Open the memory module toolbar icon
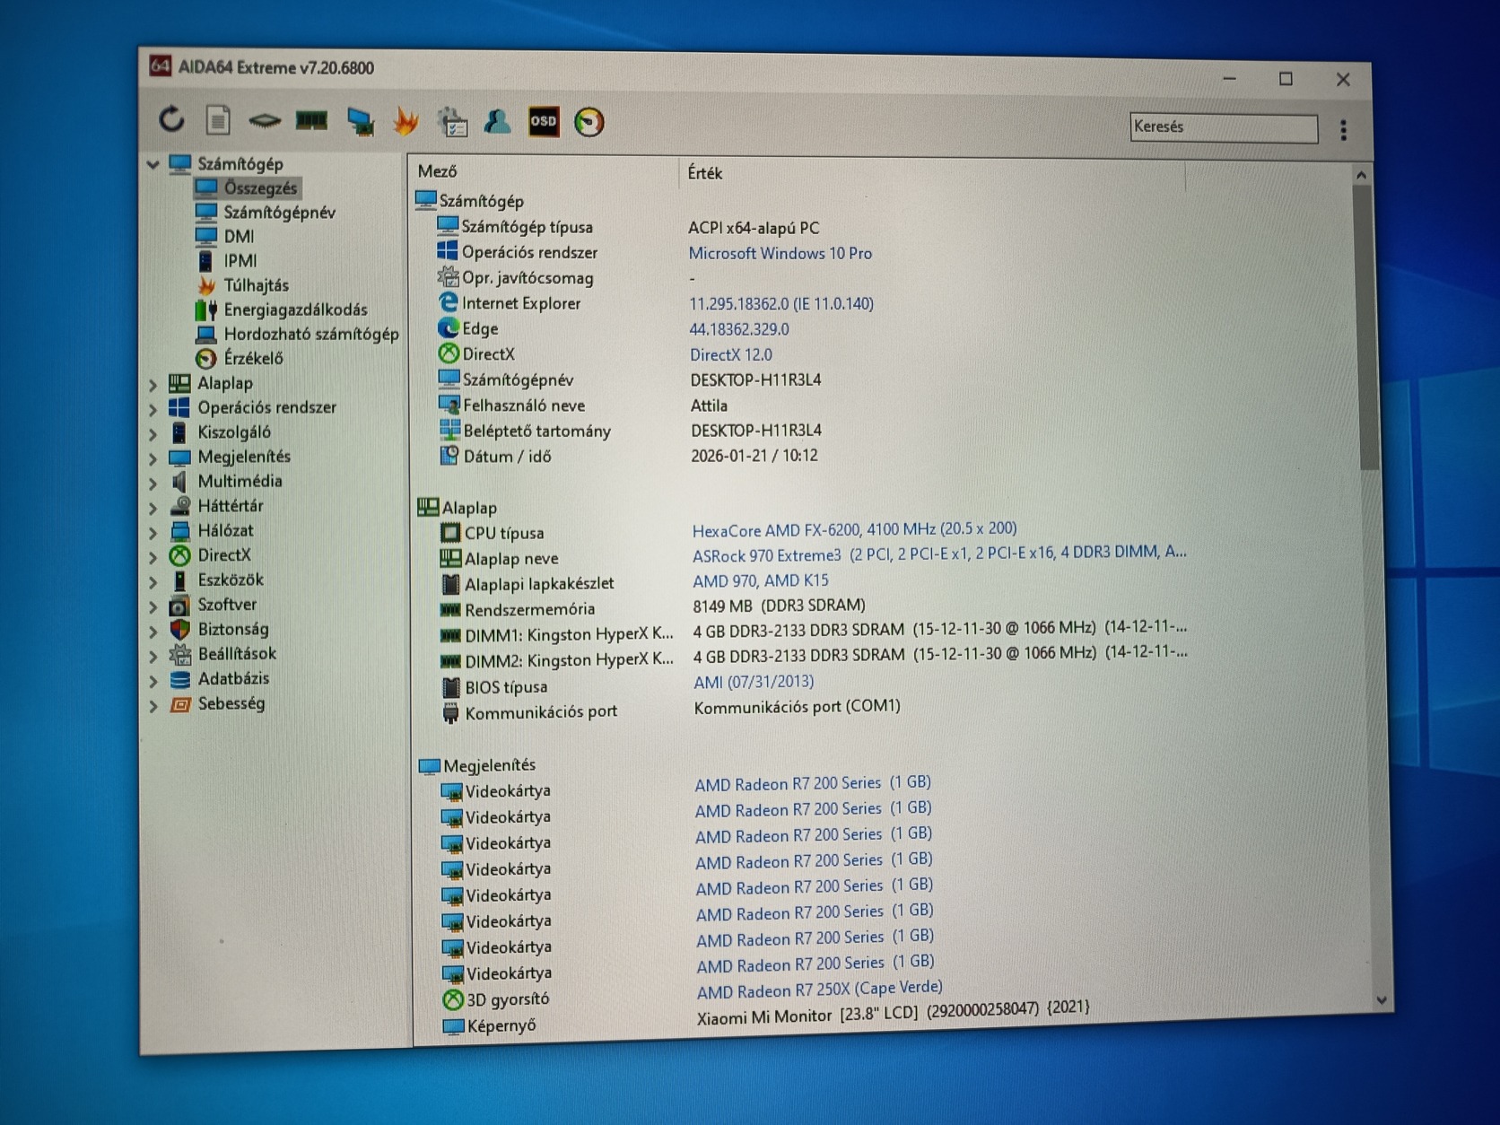 [x=311, y=120]
